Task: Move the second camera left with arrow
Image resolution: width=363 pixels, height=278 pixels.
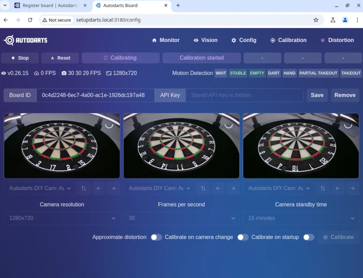Action: pyautogui.click(x=218, y=188)
